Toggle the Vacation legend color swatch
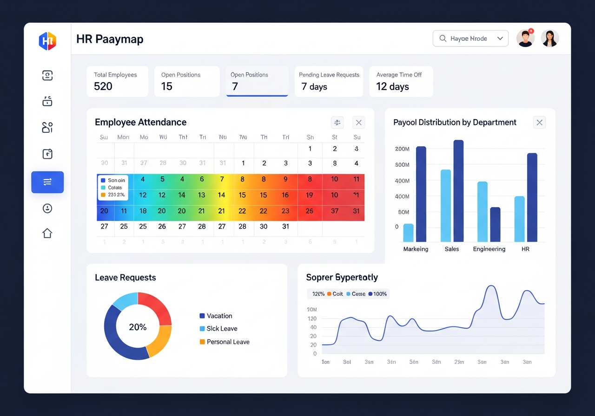 click(202, 316)
